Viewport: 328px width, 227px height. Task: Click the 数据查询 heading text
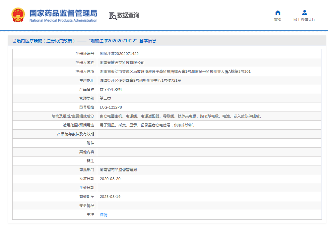(128, 15)
